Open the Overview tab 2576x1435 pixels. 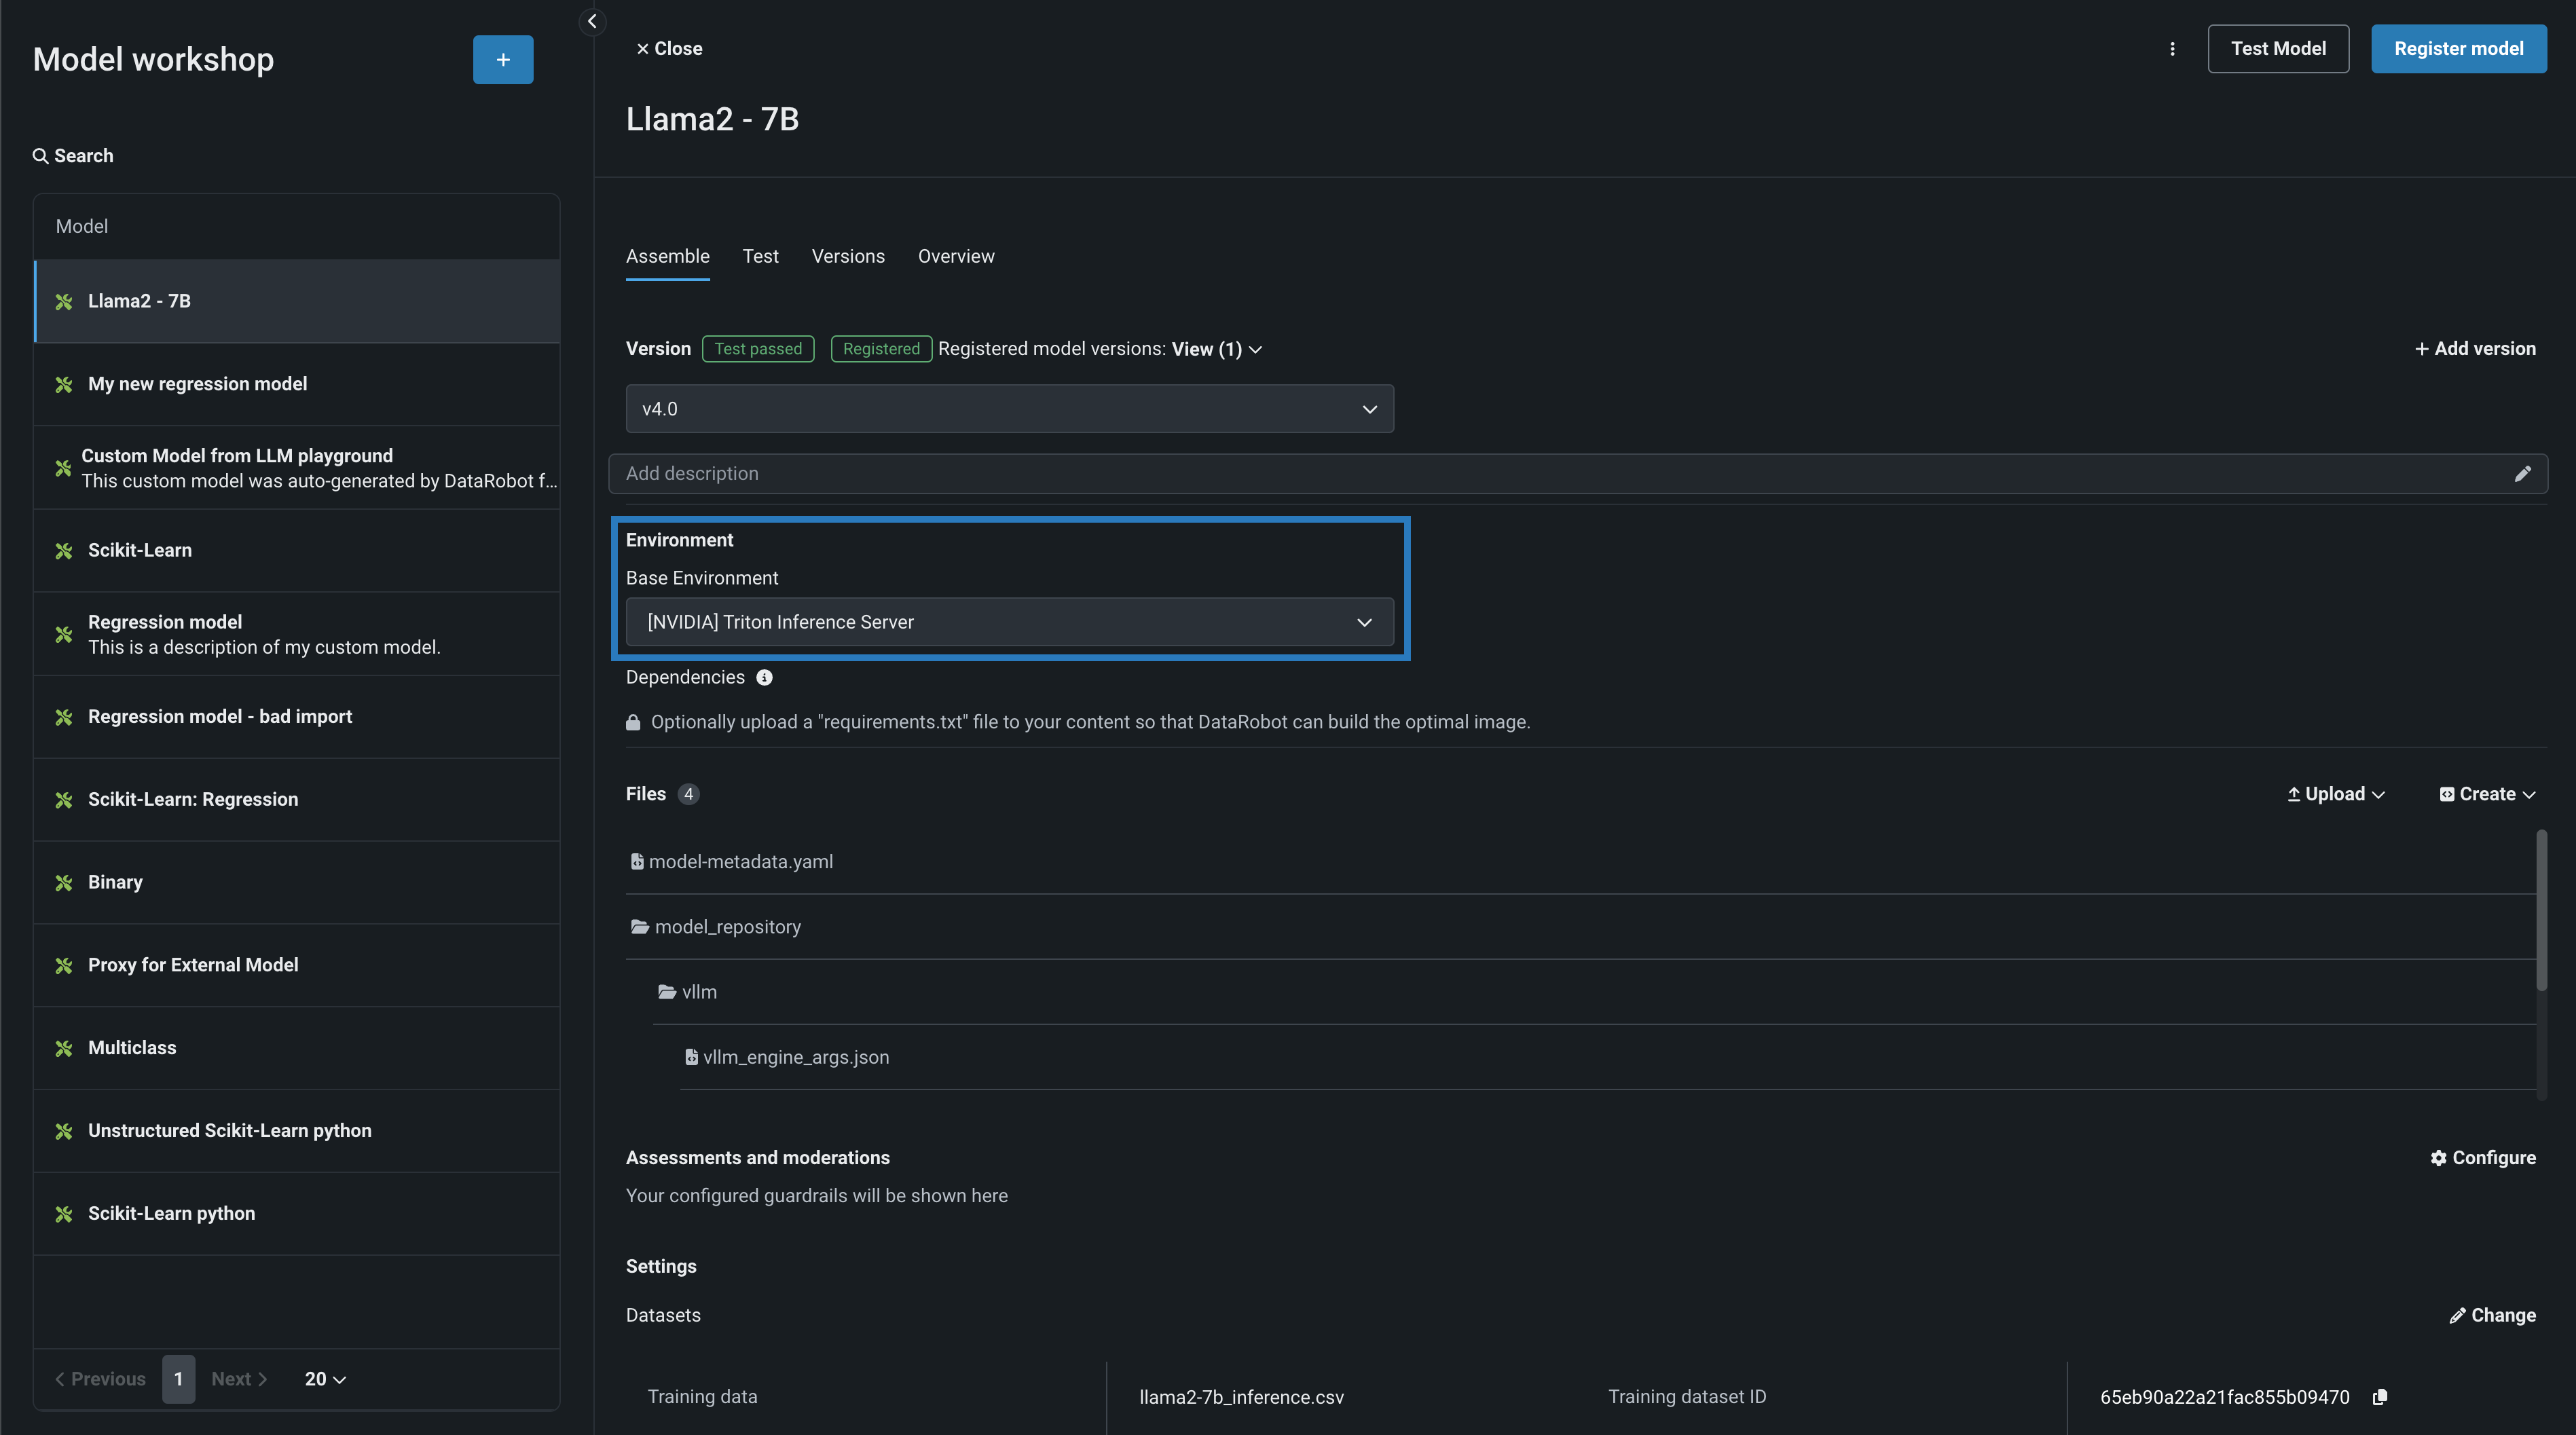click(955, 257)
